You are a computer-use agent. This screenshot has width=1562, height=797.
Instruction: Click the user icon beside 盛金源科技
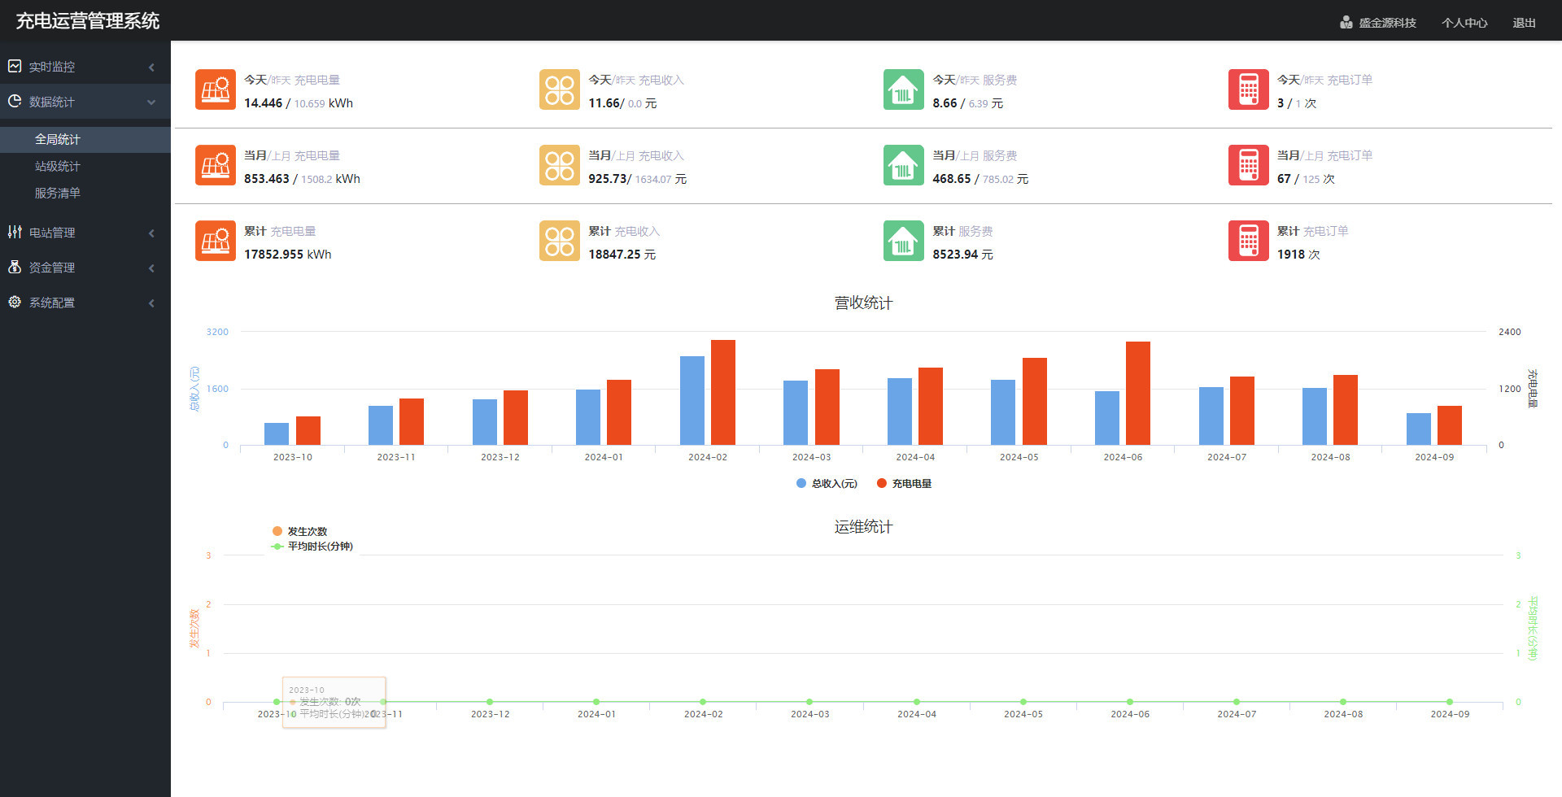1346,23
